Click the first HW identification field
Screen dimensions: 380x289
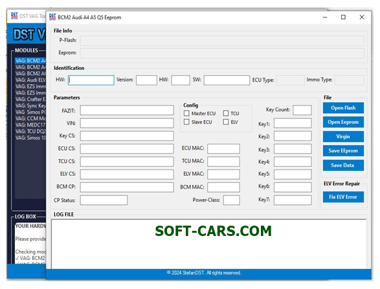coord(91,80)
